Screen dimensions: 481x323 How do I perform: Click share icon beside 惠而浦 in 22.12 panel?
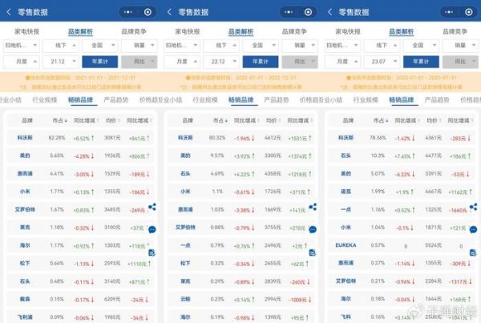coord(313,207)
